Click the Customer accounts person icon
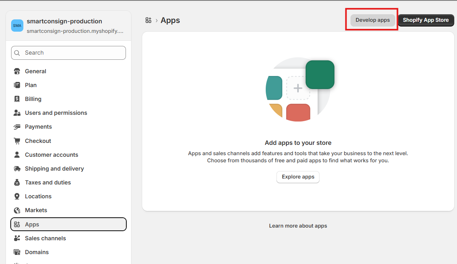 point(17,155)
